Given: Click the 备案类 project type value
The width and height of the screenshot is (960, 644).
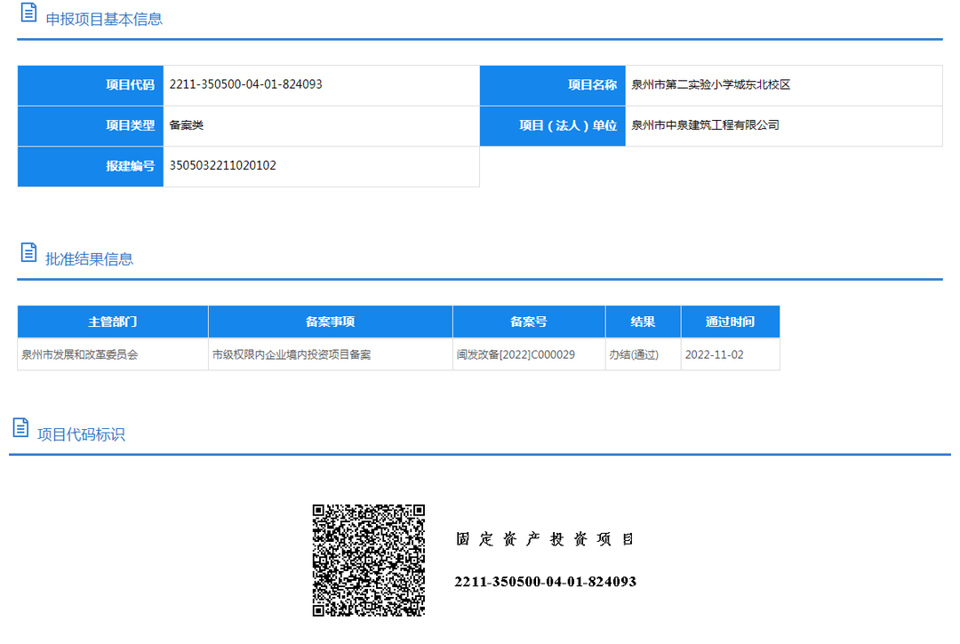Looking at the screenshot, I should [x=186, y=125].
